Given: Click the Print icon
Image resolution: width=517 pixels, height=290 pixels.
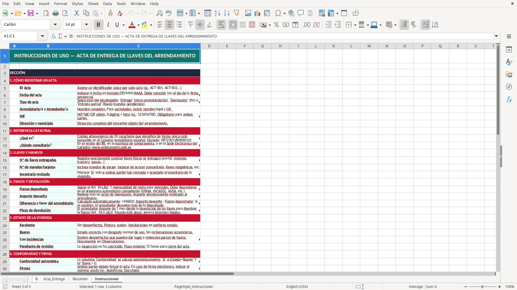Looking at the screenshot, I should [x=55, y=13].
